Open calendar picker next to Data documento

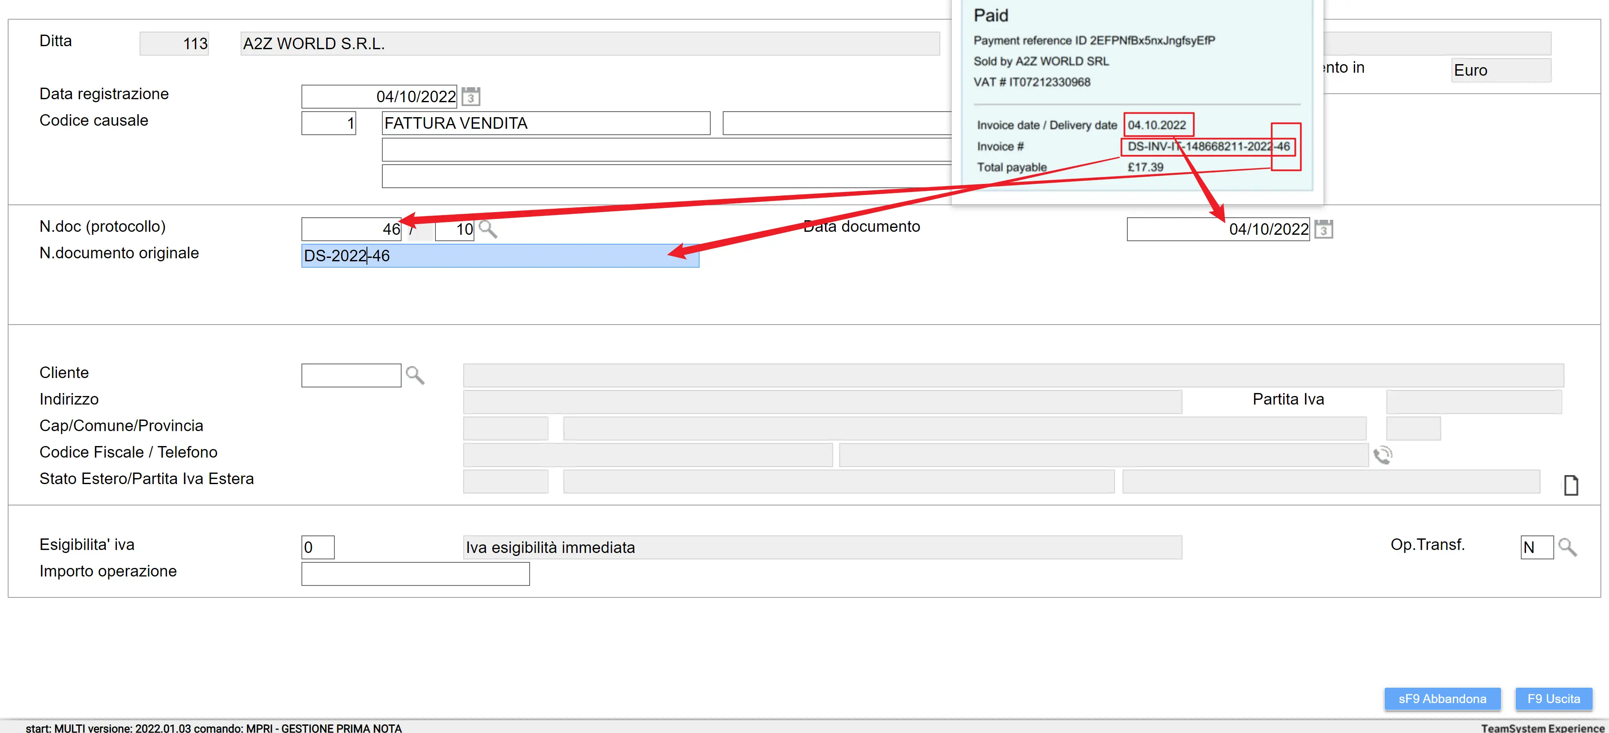click(x=1323, y=229)
